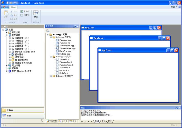Image resolution: width=182 pixels, height=128 pixels.
Task: Switch to the 类视图 tab
Action: tap(63, 121)
